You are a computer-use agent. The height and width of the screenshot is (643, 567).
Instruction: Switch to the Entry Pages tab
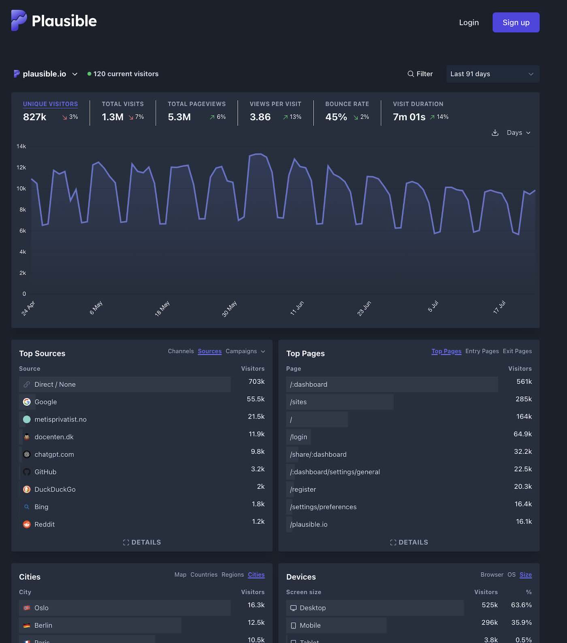[x=482, y=351]
